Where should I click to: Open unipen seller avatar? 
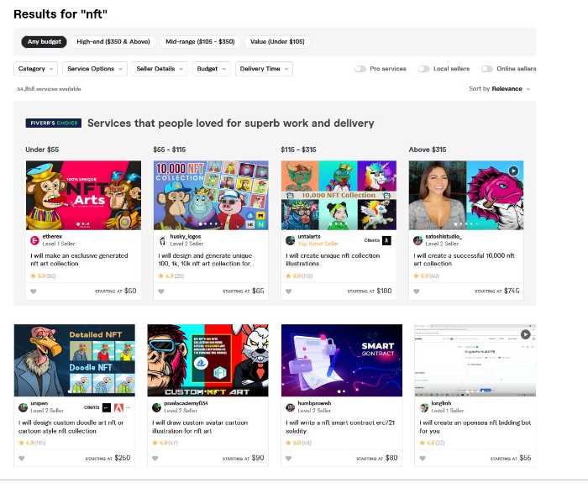[x=24, y=407]
